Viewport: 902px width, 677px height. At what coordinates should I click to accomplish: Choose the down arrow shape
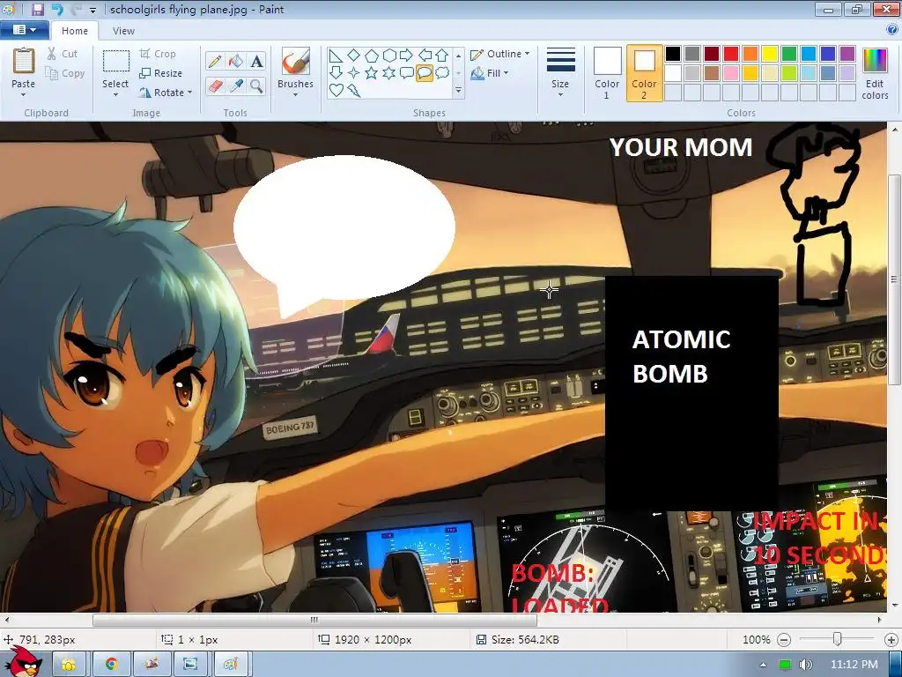[x=336, y=72]
